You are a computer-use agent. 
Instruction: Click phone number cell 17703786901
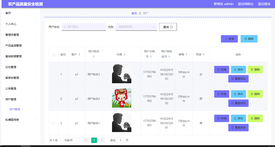(x=149, y=123)
